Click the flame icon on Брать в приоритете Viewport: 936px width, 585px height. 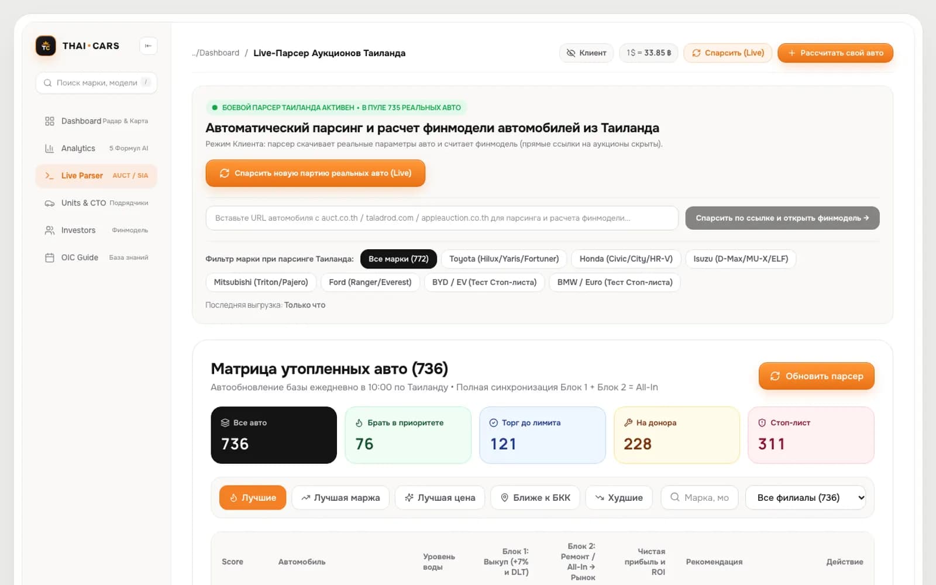click(359, 422)
